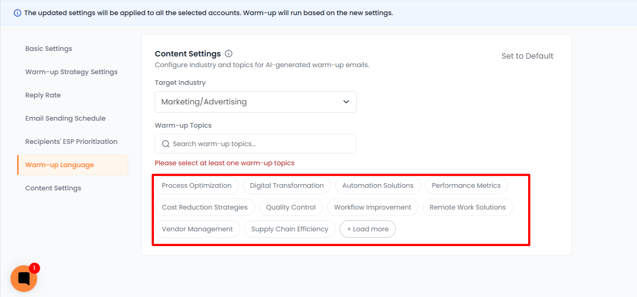Click the info icon beside Content Settings heading

(229, 53)
